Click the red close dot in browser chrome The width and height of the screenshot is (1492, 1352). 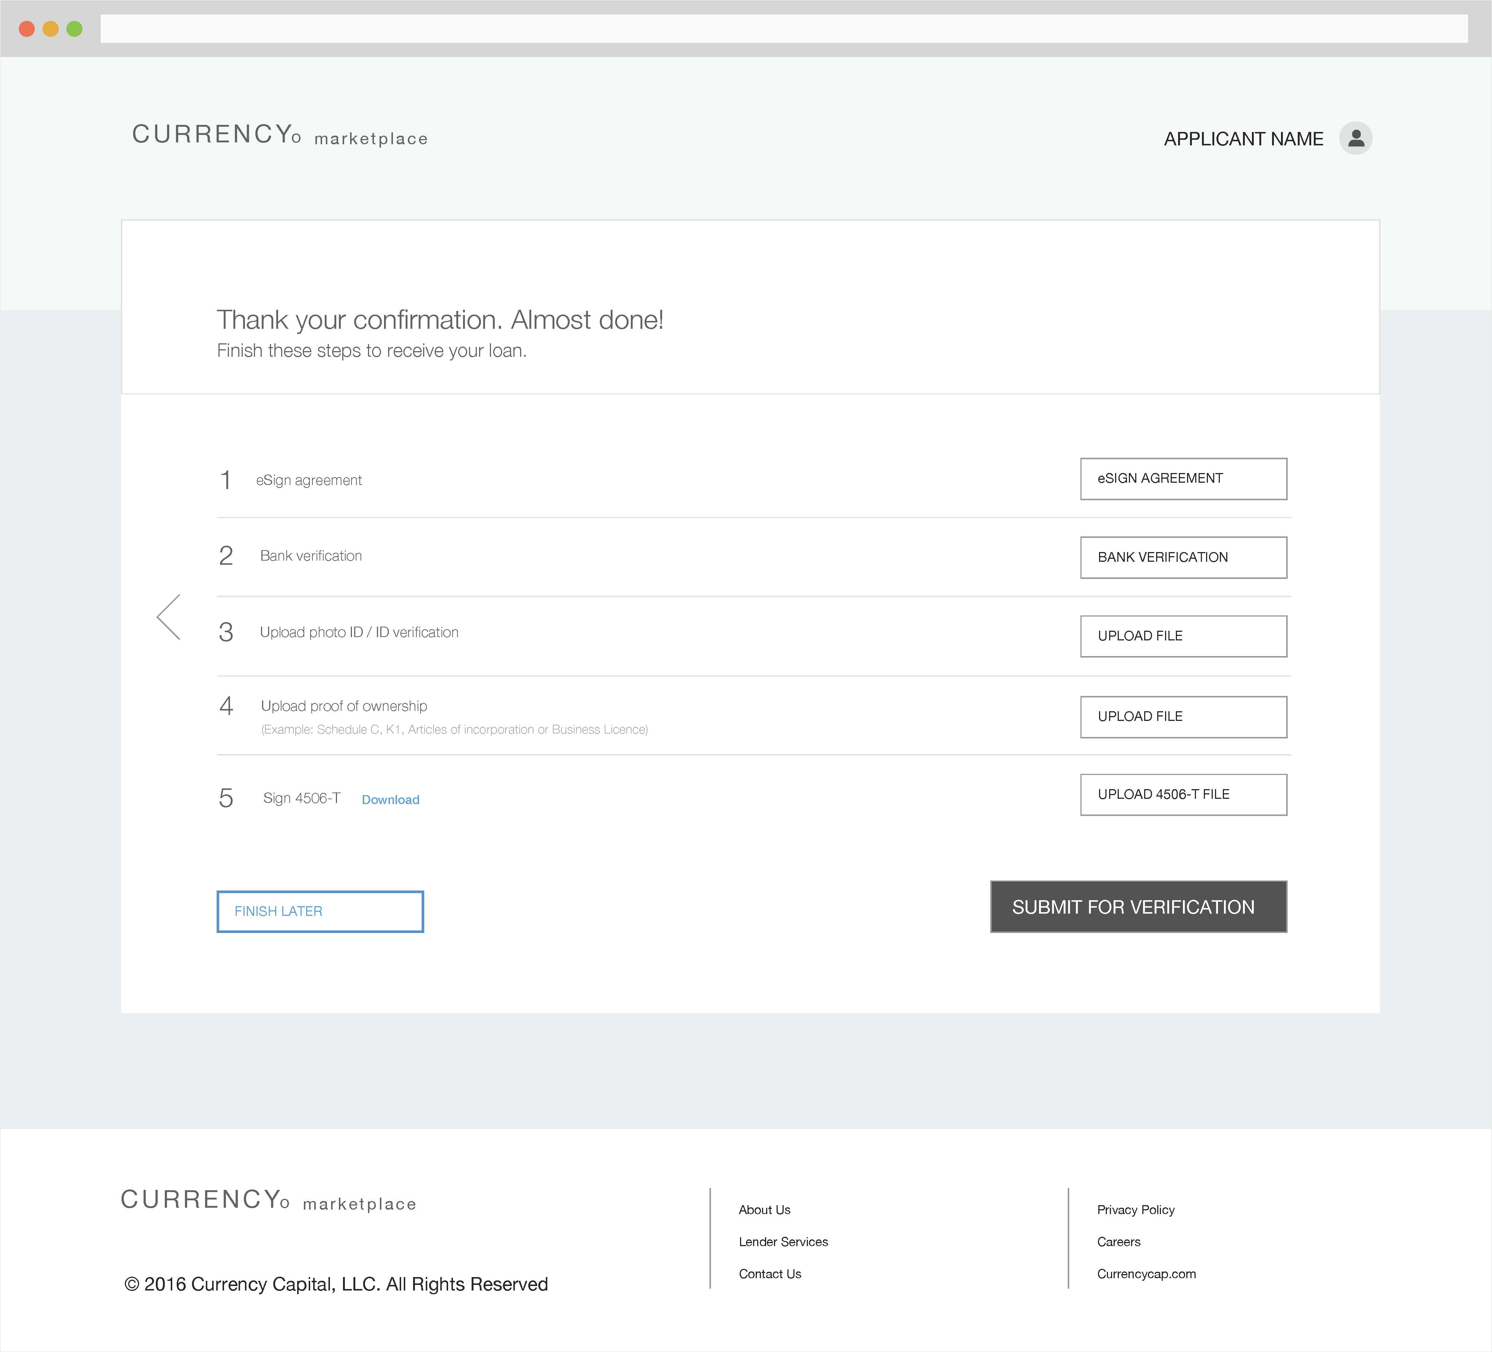tap(26, 28)
